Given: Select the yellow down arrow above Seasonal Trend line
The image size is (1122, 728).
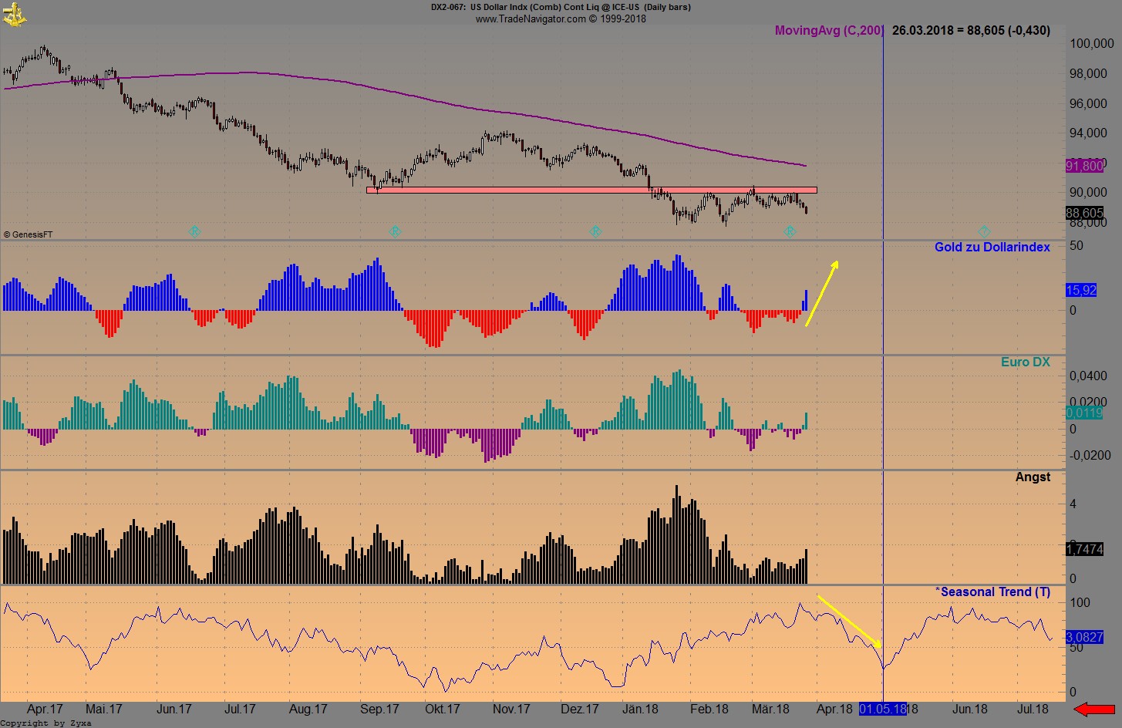Looking at the screenshot, I should [848, 621].
